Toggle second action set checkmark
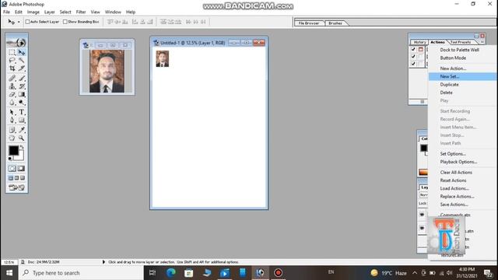The width and height of the screenshot is (498, 280). click(413, 57)
